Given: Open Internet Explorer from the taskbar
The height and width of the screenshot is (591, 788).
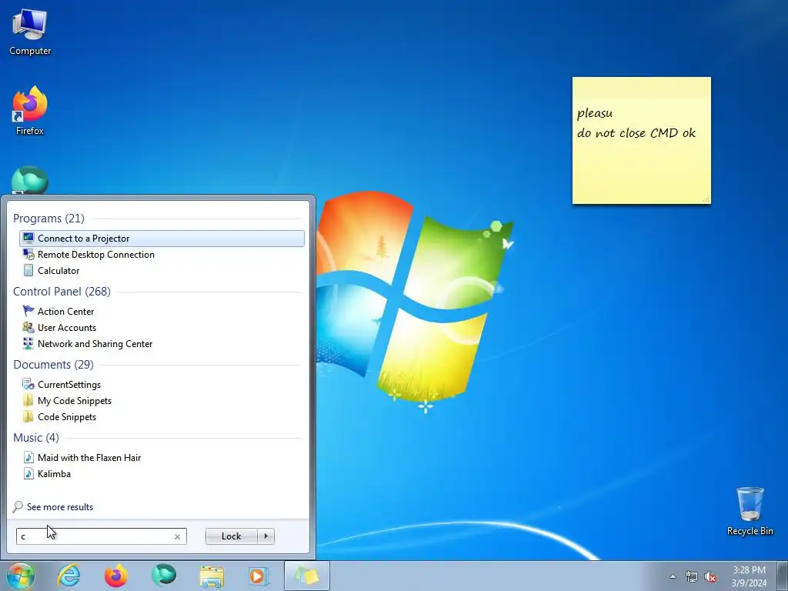Looking at the screenshot, I should tap(68, 576).
